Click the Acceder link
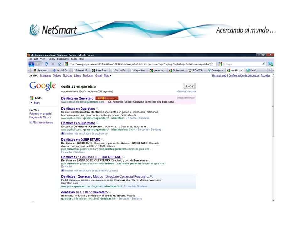Screen dimensions: 301x226 265,76
